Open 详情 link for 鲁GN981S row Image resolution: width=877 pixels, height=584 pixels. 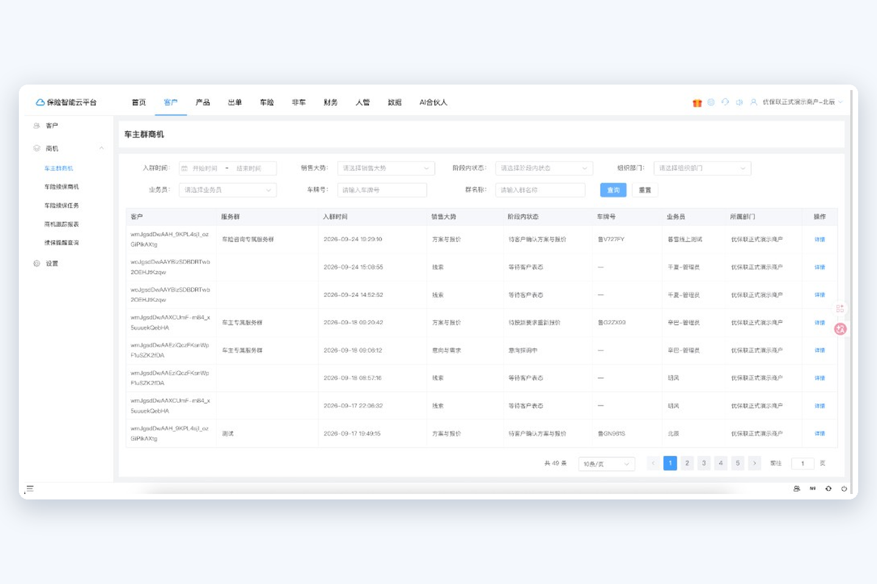tap(820, 434)
